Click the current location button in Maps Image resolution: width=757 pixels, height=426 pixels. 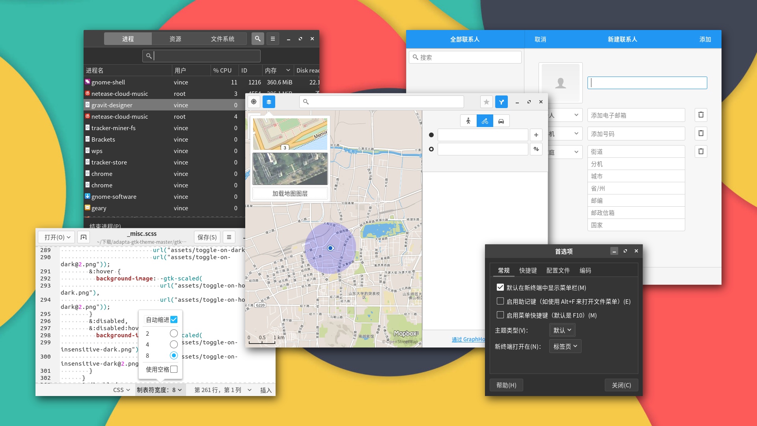pyautogui.click(x=254, y=102)
